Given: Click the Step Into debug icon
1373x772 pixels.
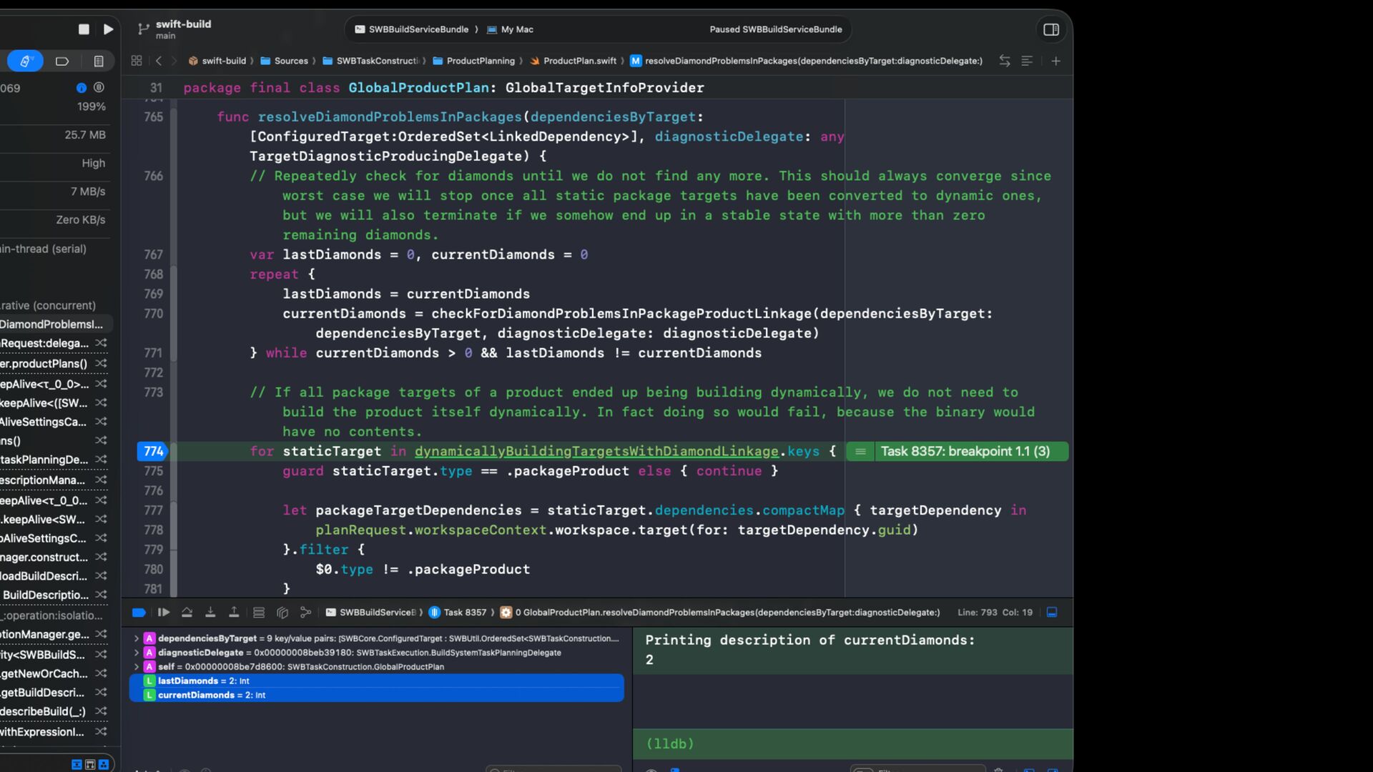Looking at the screenshot, I should pos(210,613).
